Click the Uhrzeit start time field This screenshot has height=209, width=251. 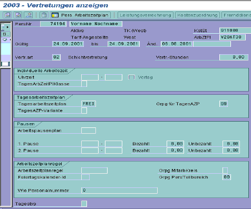(x=90, y=77)
